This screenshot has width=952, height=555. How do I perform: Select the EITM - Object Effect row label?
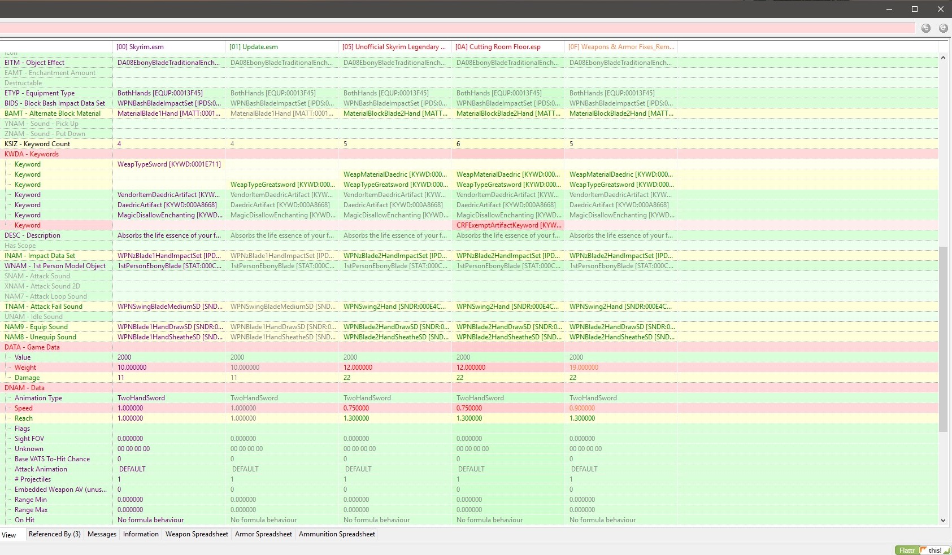click(34, 63)
